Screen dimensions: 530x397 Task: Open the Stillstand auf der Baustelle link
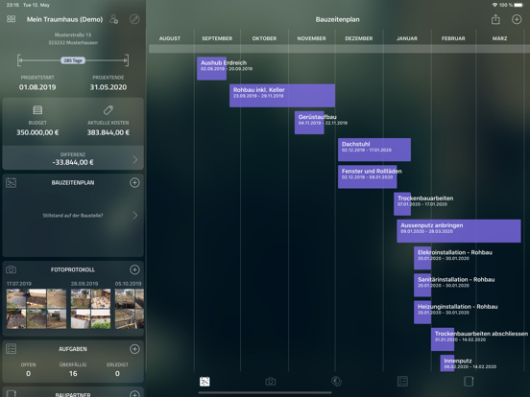[x=73, y=216]
